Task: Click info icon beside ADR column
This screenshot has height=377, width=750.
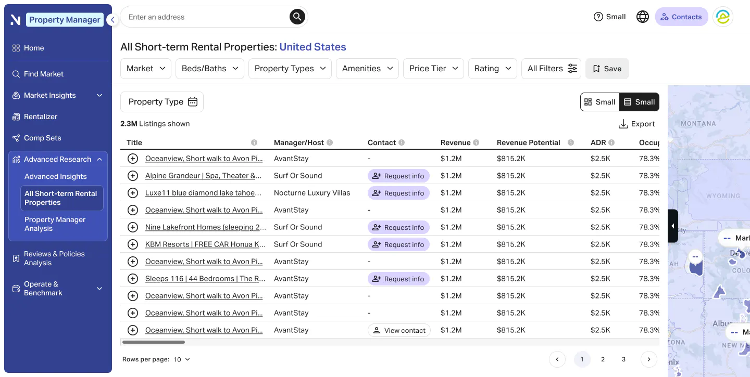Action: coord(611,142)
